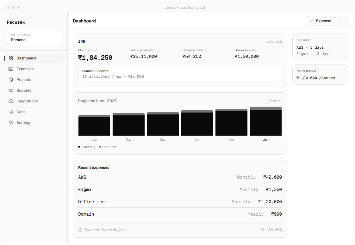Screen dimensions: 355x245
Task: Open the Settings label in sidebar
Action: click(x=24, y=123)
